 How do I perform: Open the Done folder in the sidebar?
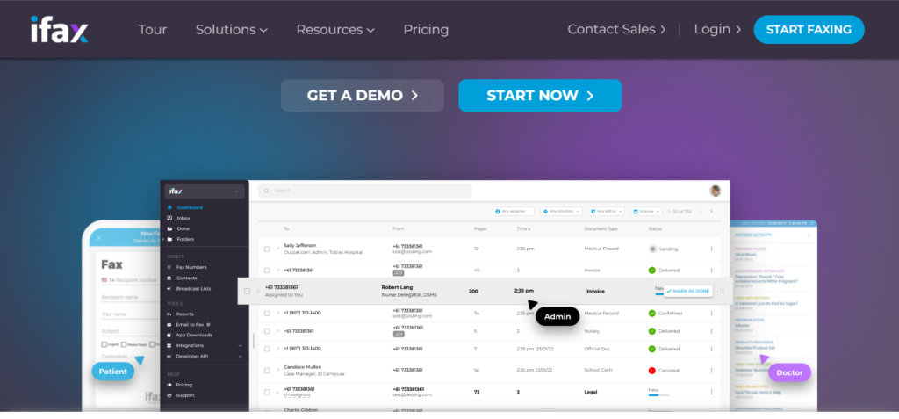coord(183,228)
